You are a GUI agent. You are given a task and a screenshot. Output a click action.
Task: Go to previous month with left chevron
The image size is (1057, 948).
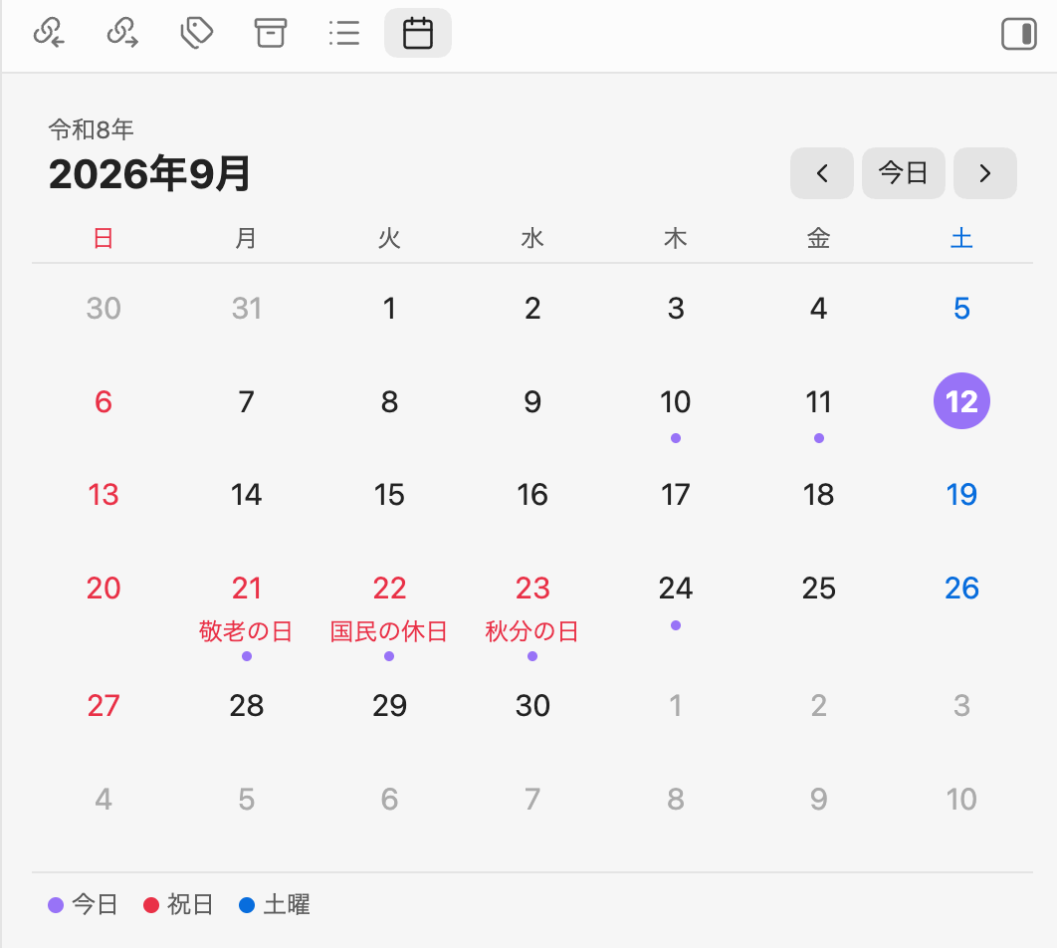(822, 173)
